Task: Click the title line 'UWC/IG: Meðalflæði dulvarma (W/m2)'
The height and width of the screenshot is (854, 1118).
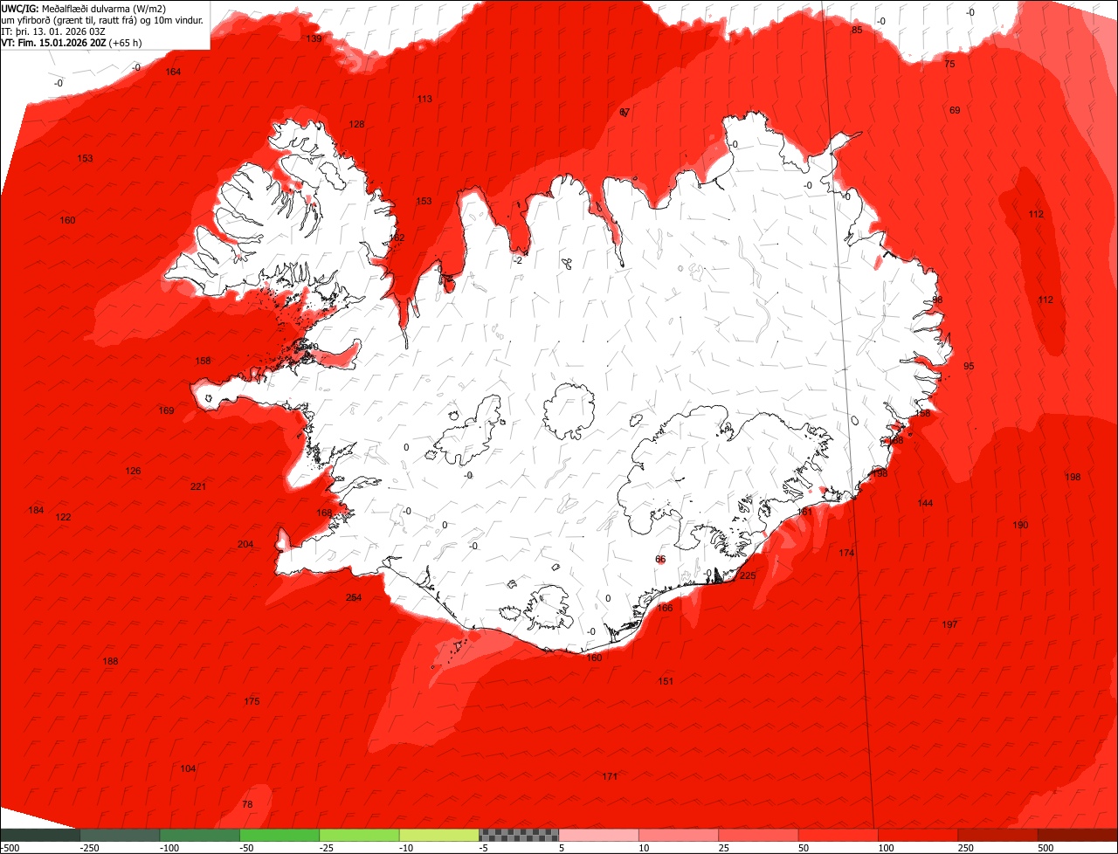Action: [x=82, y=8]
